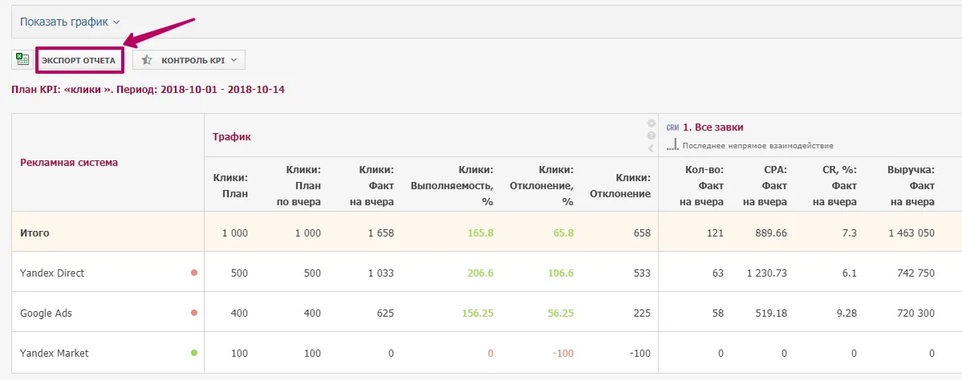The image size is (962, 380).
Task: Sort by Клики: План column header
Action: coord(230,186)
